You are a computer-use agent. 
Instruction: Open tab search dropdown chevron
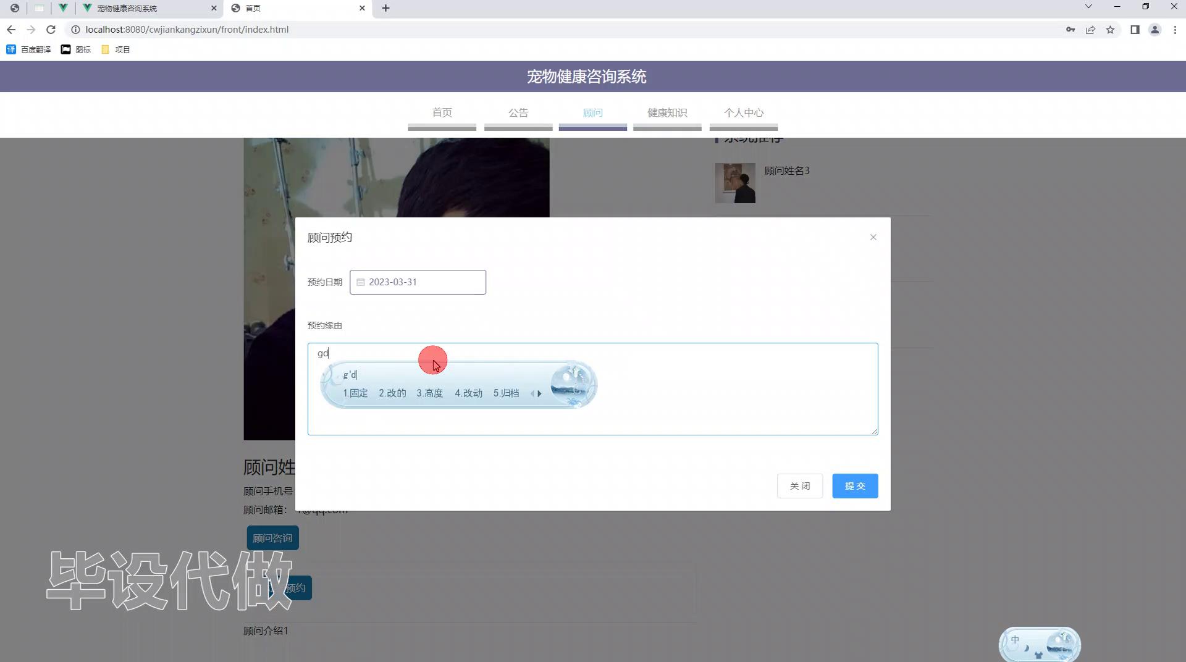[1088, 6]
